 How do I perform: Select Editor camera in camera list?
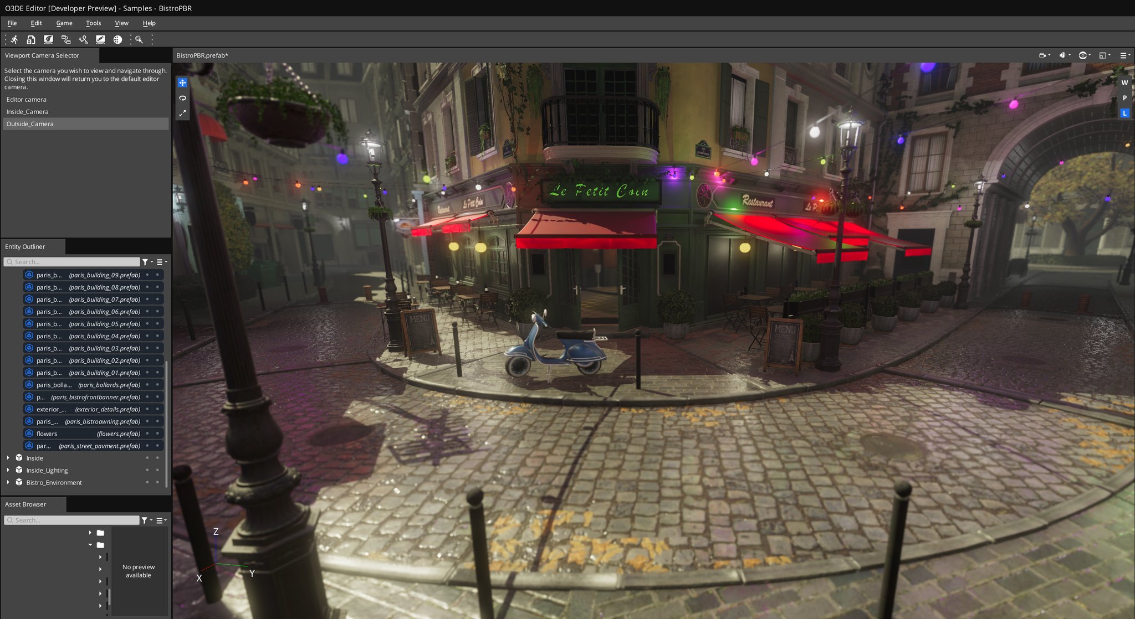tap(27, 100)
